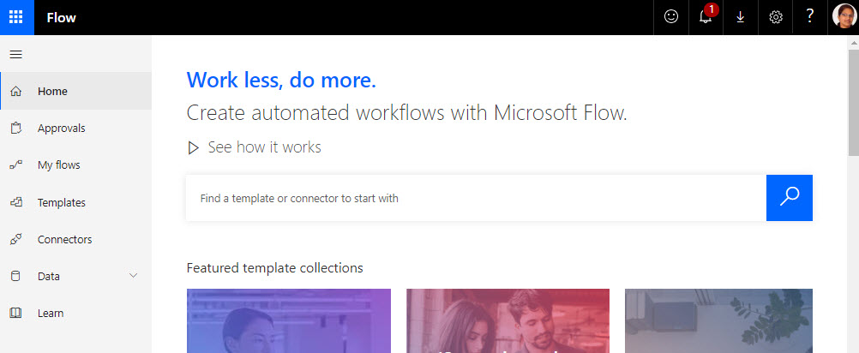The height and width of the screenshot is (353, 859).
Task: Open Approvals in the sidebar
Action: pyautogui.click(x=75, y=128)
